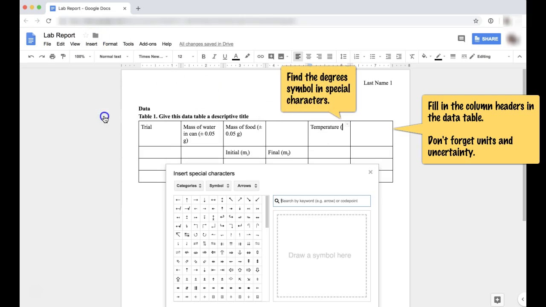Click the special characters search field
Viewport: 546px width, 307px height.
pos(322,201)
